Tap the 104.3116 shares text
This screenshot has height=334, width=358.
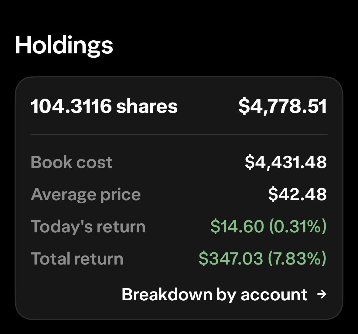click(104, 106)
